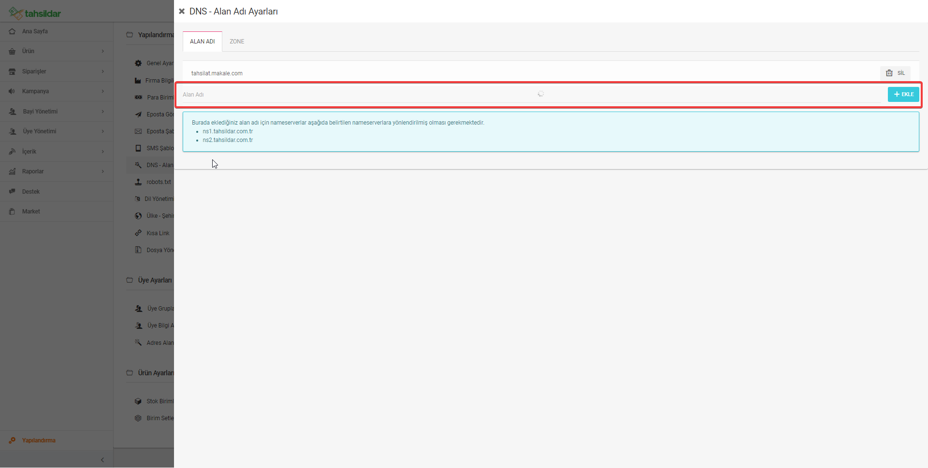Open the Siparişler sidebar menu
This screenshot has width=928, height=468.
(x=57, y=71)
